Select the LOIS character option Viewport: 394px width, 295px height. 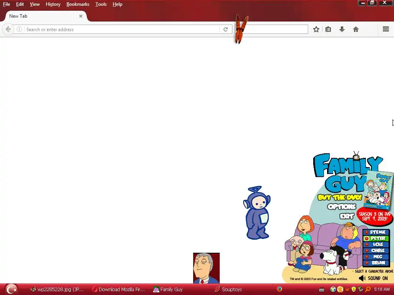376,244
